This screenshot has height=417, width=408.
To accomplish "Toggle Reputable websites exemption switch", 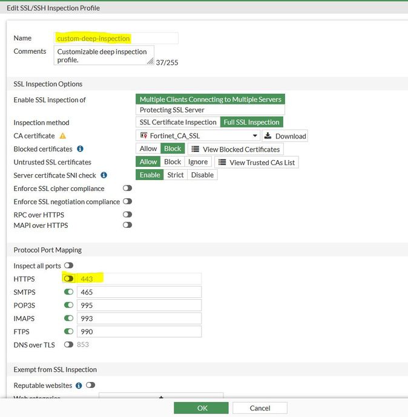I will 91,385.
